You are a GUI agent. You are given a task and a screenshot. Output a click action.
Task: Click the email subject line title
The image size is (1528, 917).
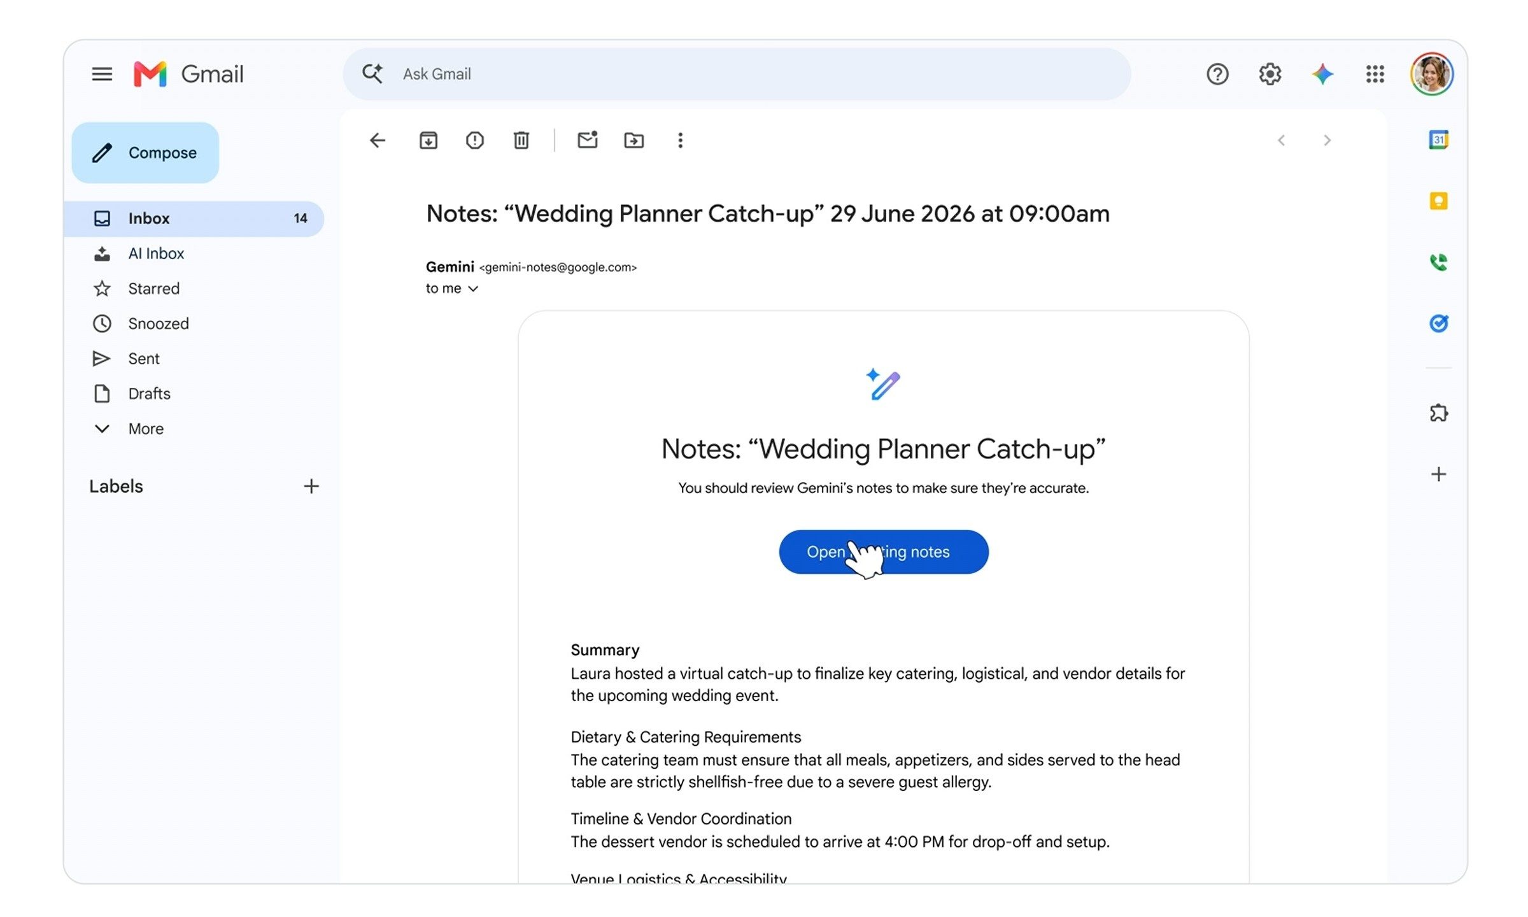(x=768, y=213)
